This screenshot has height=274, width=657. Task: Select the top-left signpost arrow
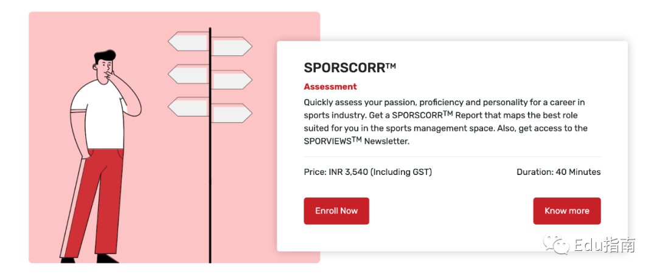(x=188, y=41)
